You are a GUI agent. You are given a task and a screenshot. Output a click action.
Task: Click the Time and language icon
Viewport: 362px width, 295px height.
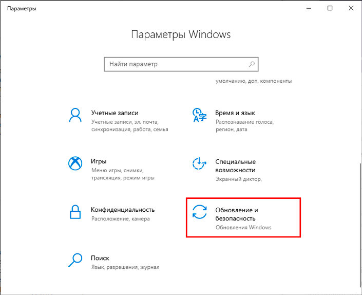pyautogui.click(x=199, y=115)
